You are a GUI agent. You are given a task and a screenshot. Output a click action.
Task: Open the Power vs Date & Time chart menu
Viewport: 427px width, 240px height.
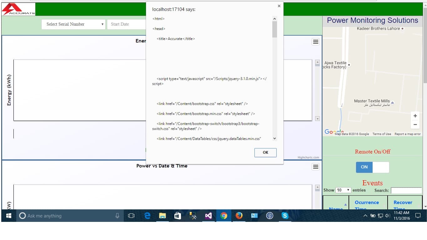click(316, 167)
